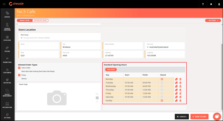Mark Wednesday as closed
223x121 pixels.
(162, 86)
